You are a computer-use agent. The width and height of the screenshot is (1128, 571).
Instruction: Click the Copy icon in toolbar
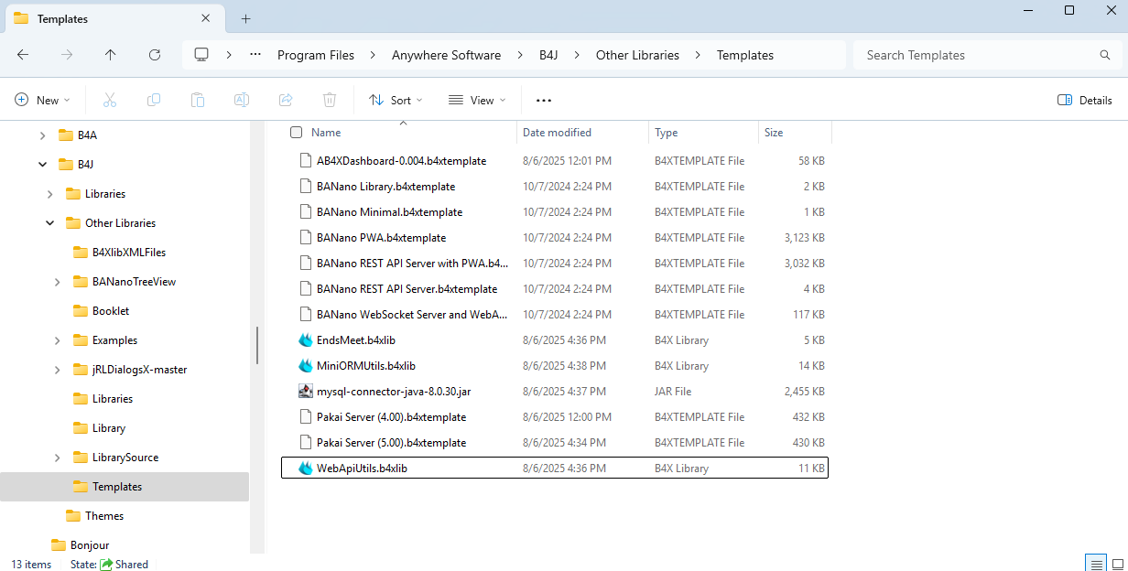pos(154,100)
